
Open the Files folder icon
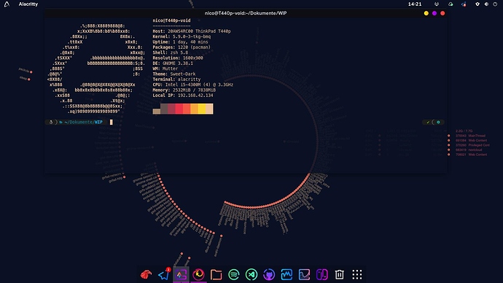(x=217, y=275)
